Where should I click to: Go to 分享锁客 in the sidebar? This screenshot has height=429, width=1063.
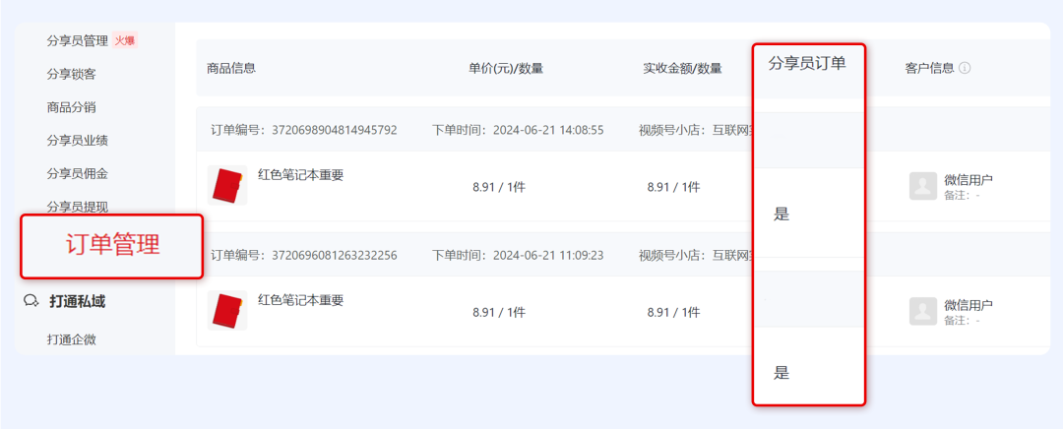[71, 74]
